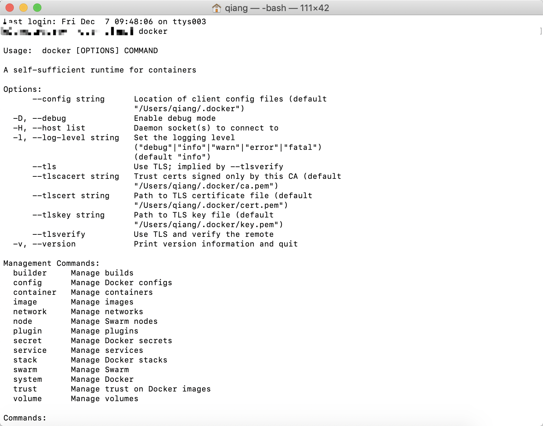
Task: Click the "-H, --host list" option
Action: point(49,128)
